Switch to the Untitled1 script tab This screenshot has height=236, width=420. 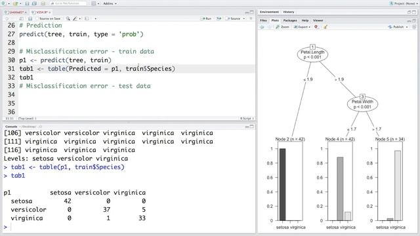click(14, 12)
